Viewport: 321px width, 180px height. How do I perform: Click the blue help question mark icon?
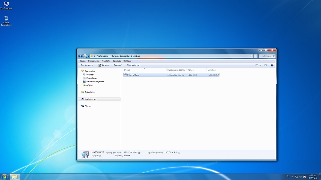click(272, 65)
